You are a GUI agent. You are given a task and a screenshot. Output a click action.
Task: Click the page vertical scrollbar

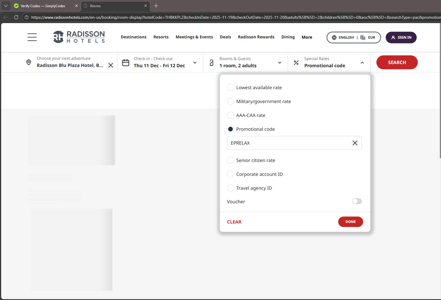[440, 91]
